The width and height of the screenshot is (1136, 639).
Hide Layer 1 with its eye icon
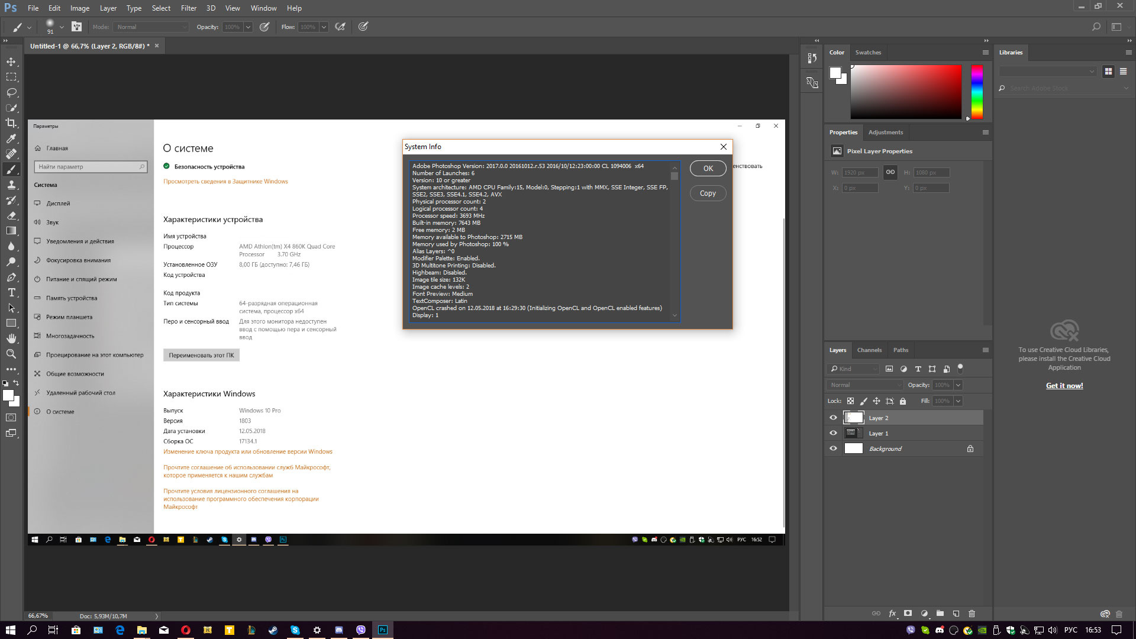point(833,433)
